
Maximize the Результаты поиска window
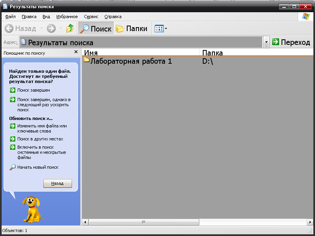294,7
